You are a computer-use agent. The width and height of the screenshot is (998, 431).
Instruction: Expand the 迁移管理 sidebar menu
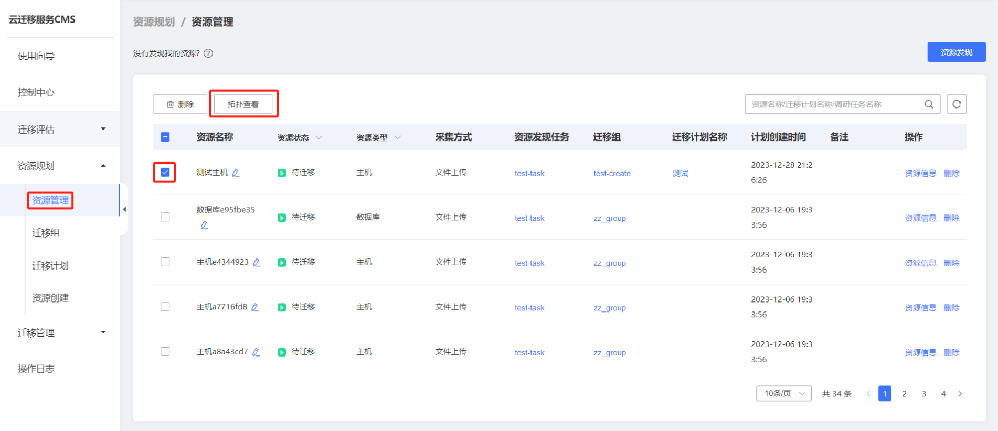pos(60,332)
